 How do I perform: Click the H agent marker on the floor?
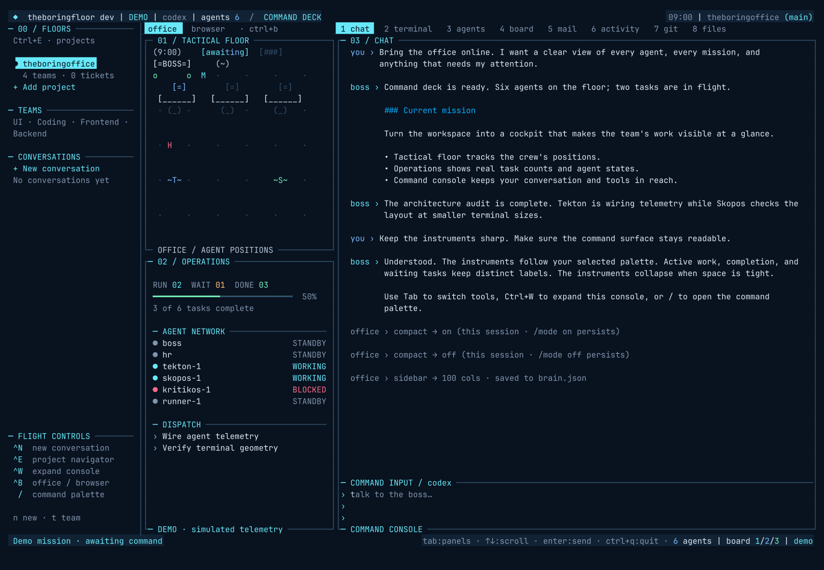pyautogui.click(x=170, y=145)
